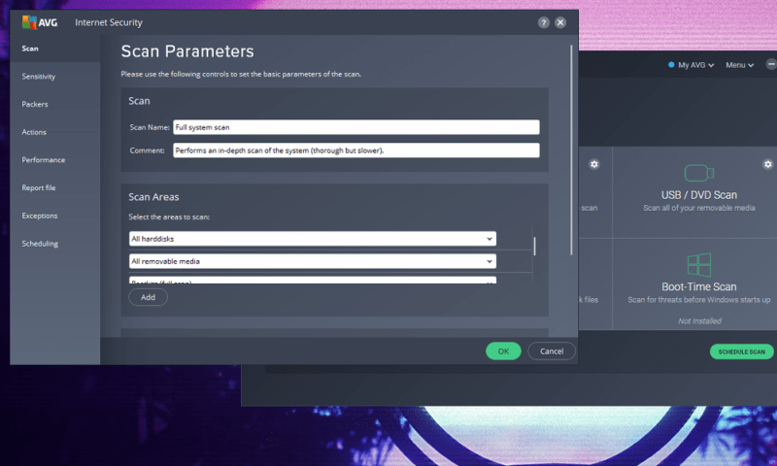Click the AVG logo in the title bar
Image resolution: width=777 pixels, height=466 pixels.
(x=40, y=22)
